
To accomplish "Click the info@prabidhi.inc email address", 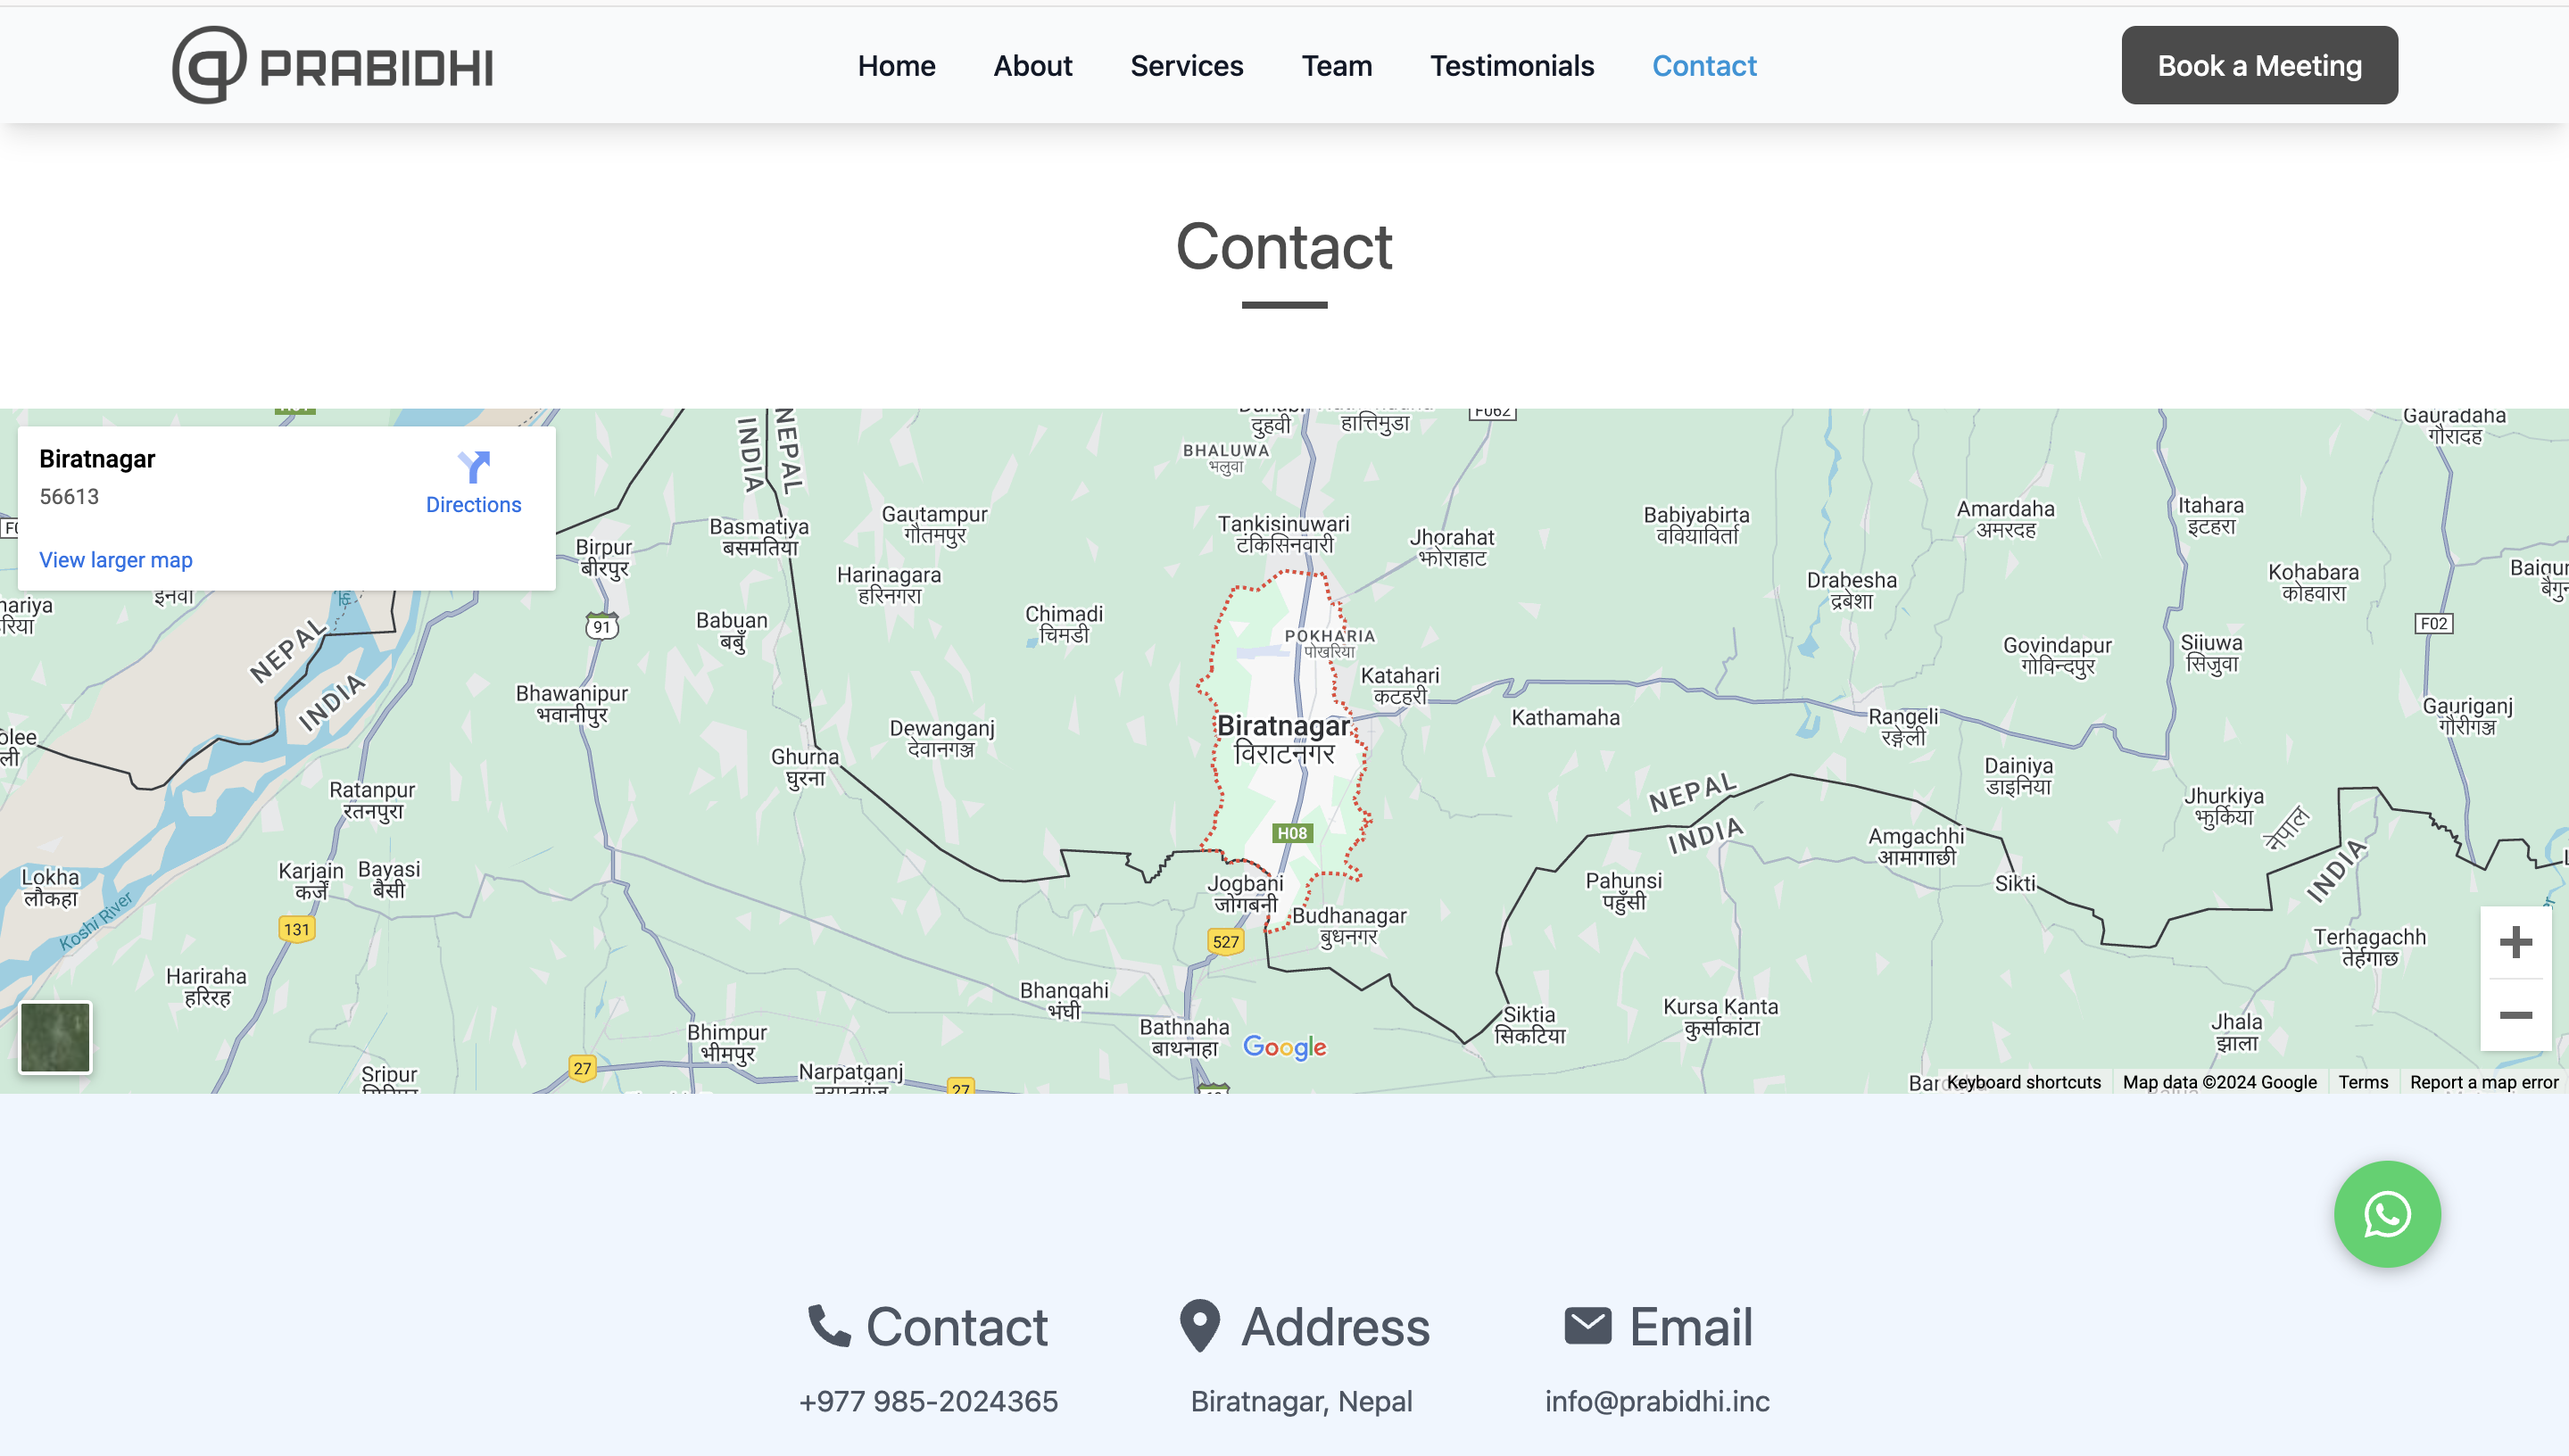I will pos(1656,1401).
